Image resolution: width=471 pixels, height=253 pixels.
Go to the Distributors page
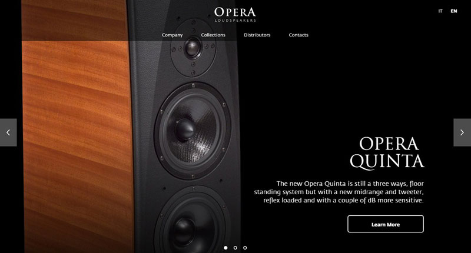point(257,35)
